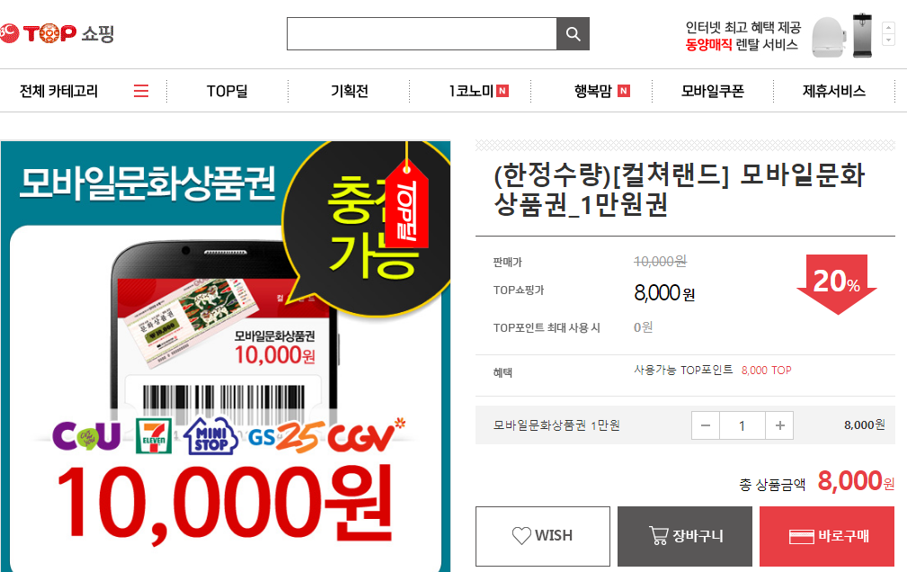Open the hamburger menu for 전체 카테고리
Viewport: 907px width, 572px height.
click(x=141, y=91)
